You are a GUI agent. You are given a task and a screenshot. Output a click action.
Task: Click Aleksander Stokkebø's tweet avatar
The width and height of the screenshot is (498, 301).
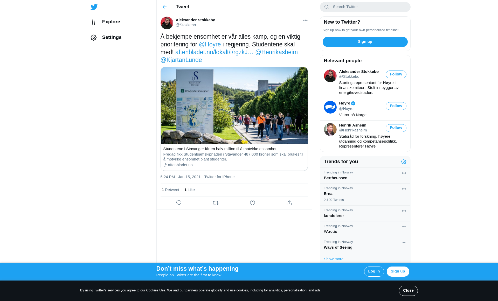pyautogui.click(x=167, y=23)
